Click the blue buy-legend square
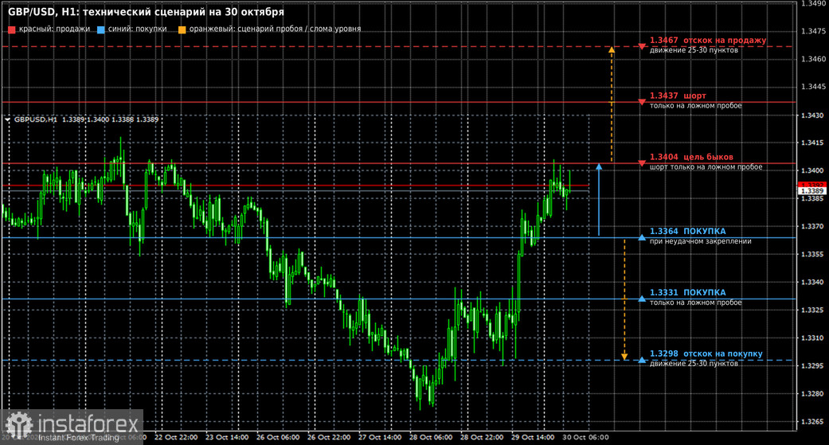Viewport: 829px width, 445px height. (101, 29)
